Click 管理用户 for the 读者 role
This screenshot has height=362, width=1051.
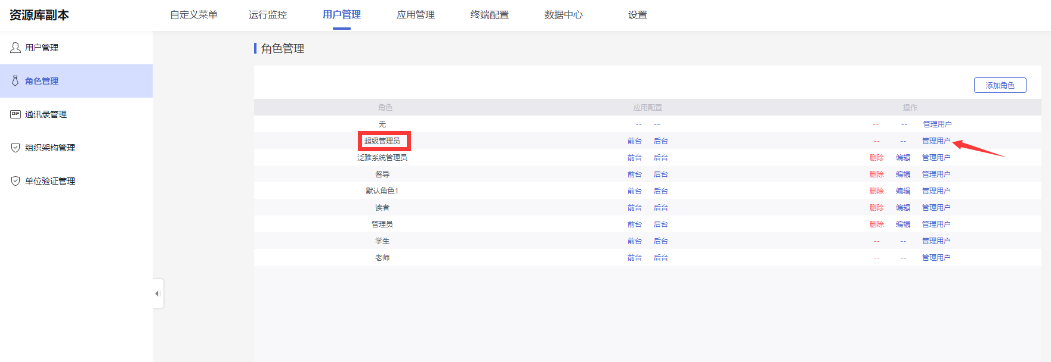click(936, 208)
